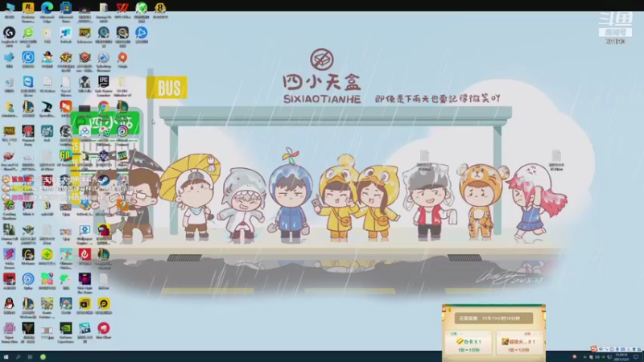Open the Kugou blue K icon
This screenshot has width=644, height=362.
click(28, 57)
